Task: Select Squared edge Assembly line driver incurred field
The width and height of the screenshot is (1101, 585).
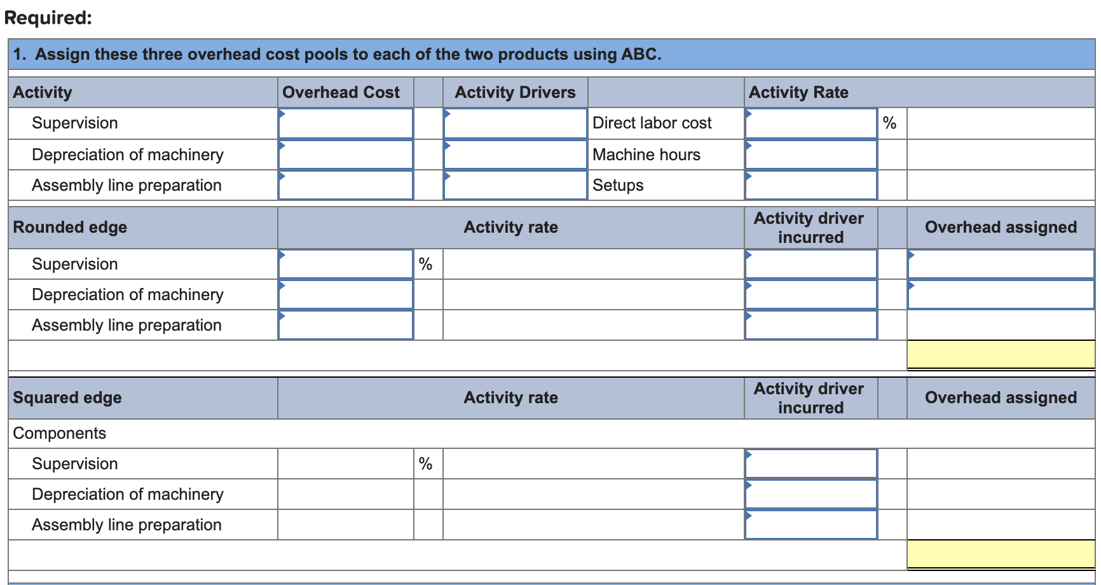Action: pyautogui.click(x=811, y=525)
